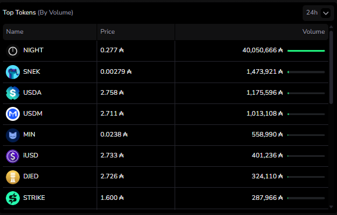Click the scrollbar up arrow
Image resolution: width=337 pixels, height=215 pixels.
point(331,27)
